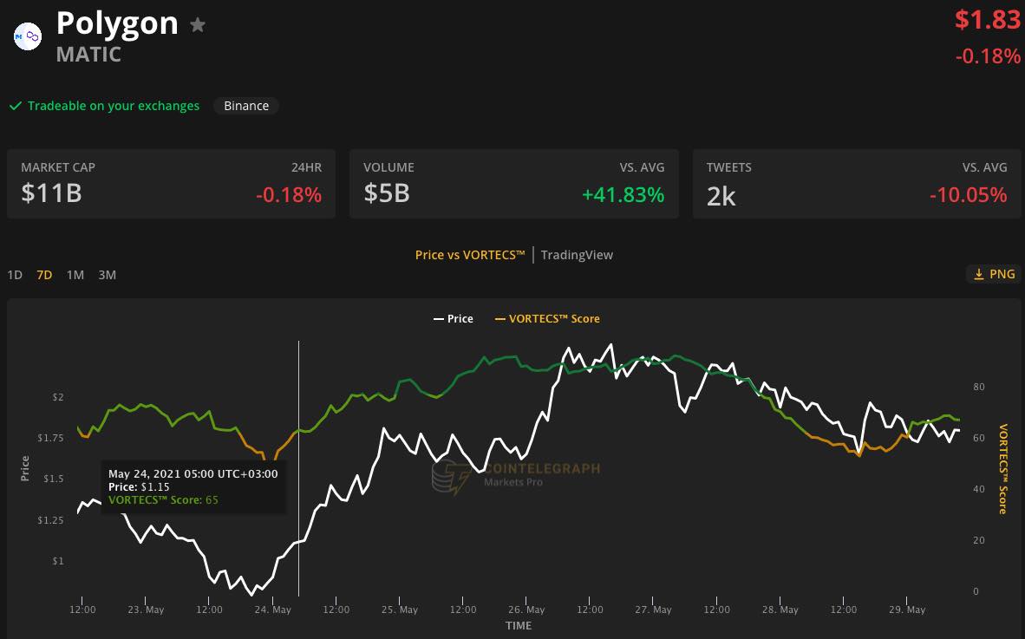The image size is (1025, 639).
Task: Click the TIME axis title
Action: pos(519,625)
